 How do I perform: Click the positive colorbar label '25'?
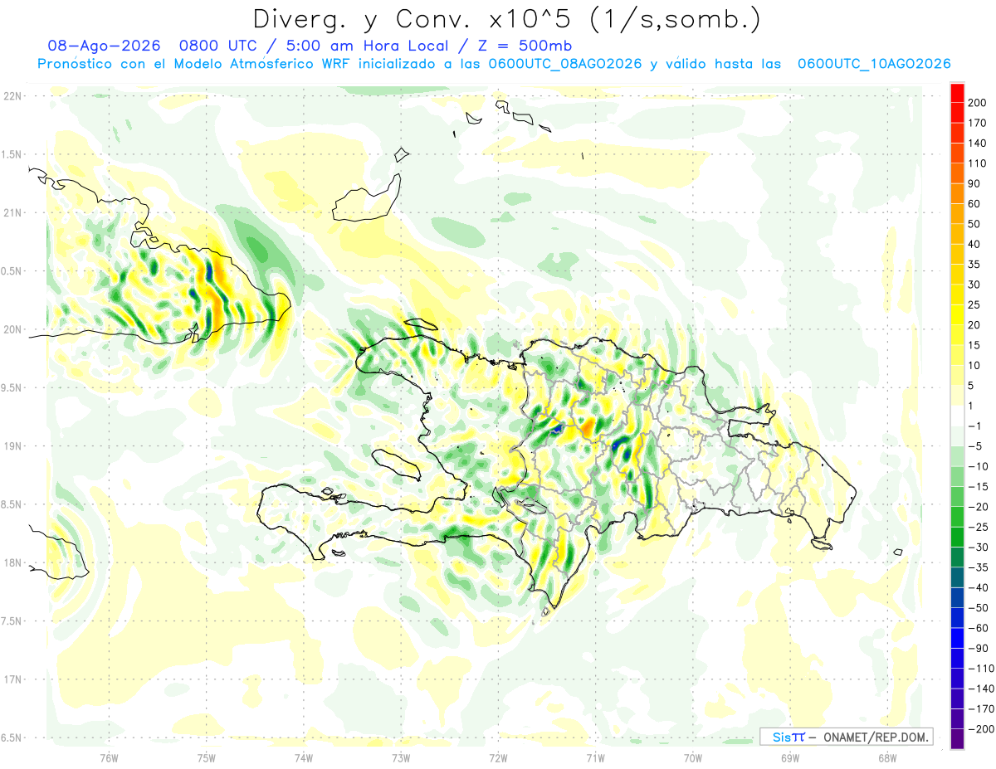pyautogui.click(x=974, y=304)
